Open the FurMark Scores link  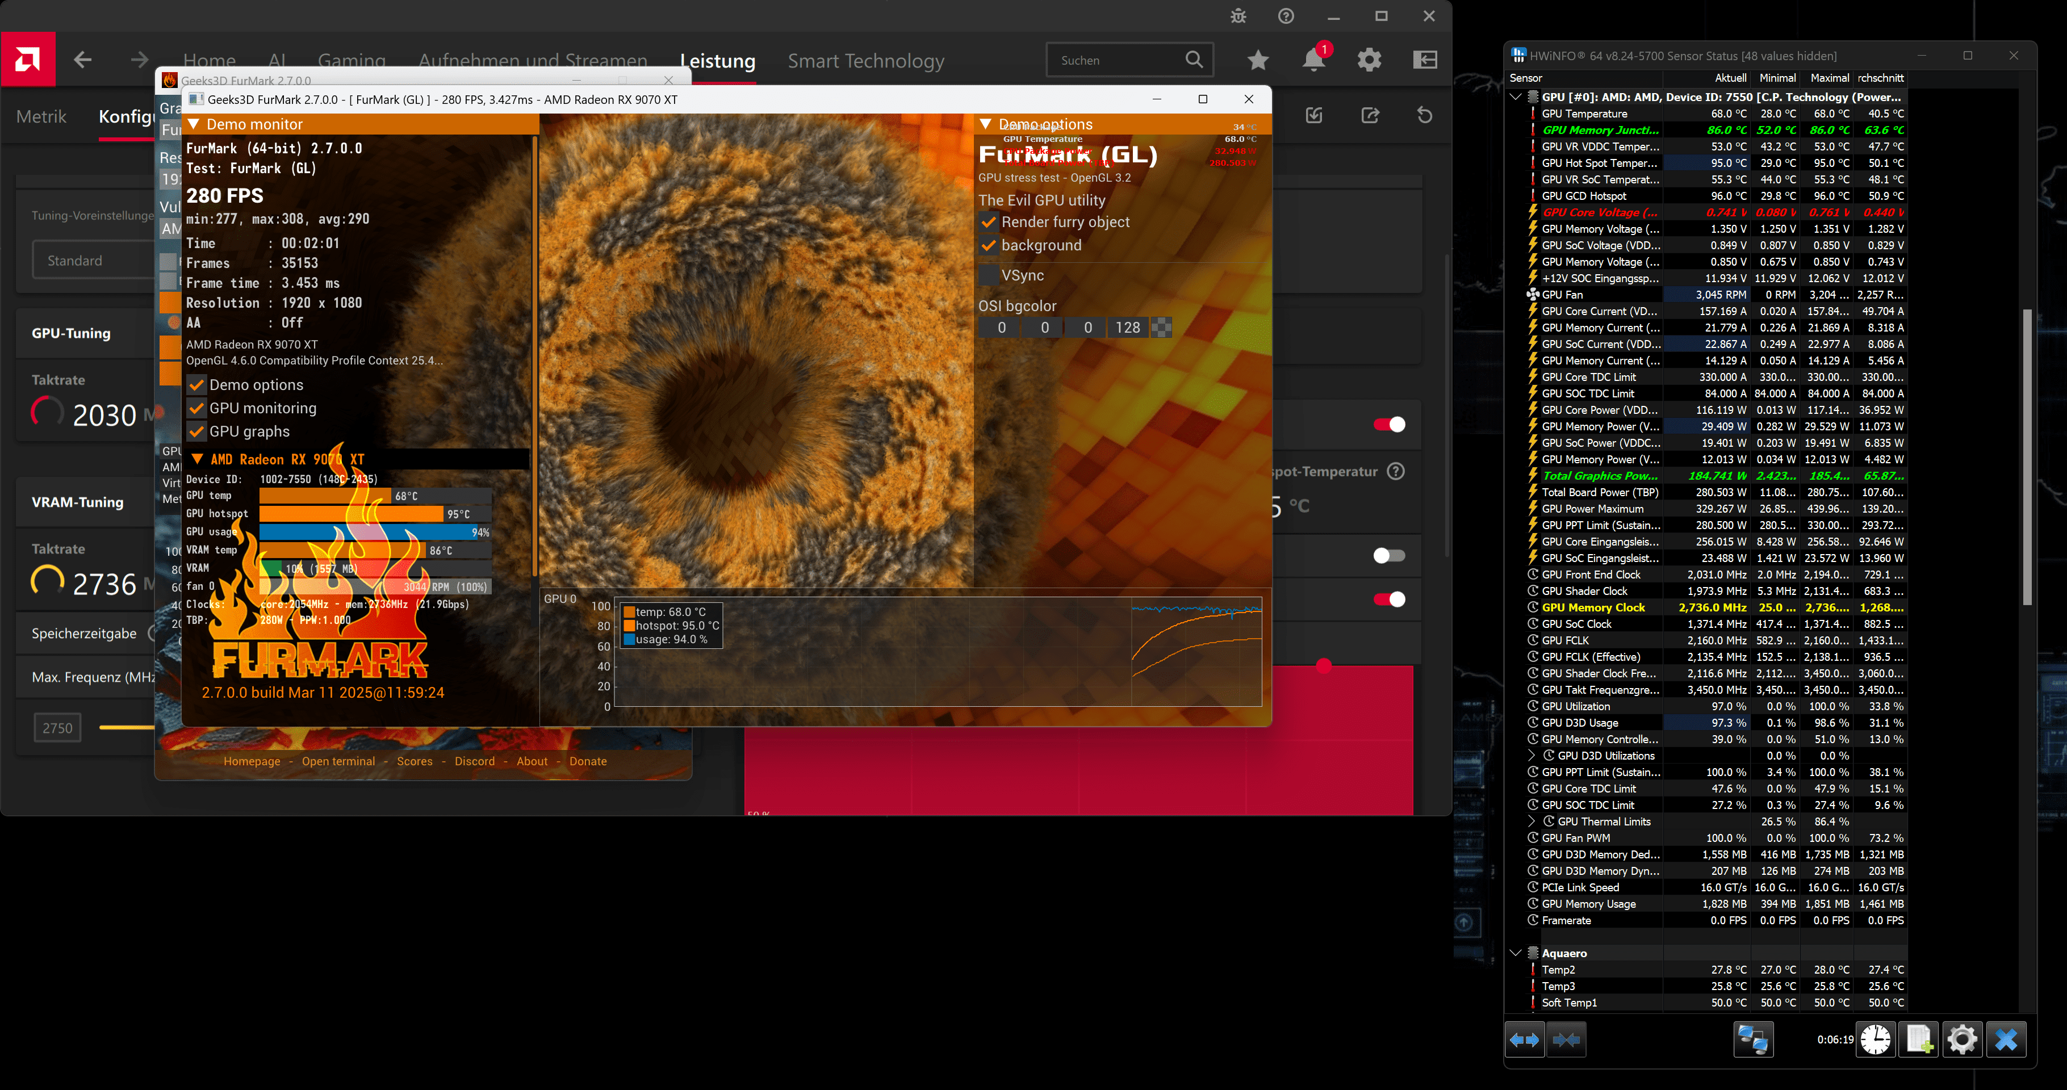(x=414, y=761)
